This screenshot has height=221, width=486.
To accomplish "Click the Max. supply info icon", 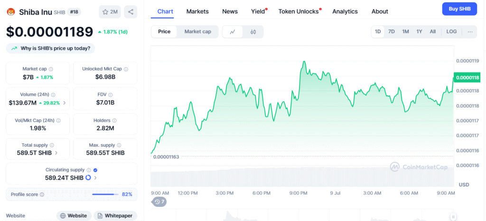I will [x=119, y=145].
